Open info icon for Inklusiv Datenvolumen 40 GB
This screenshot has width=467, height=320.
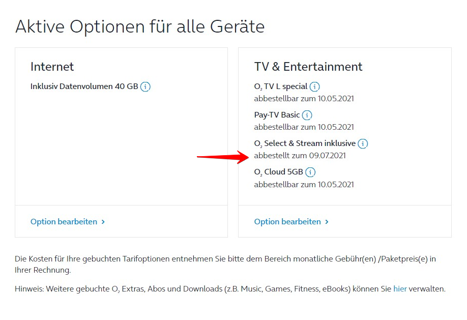tap(145, 86)
